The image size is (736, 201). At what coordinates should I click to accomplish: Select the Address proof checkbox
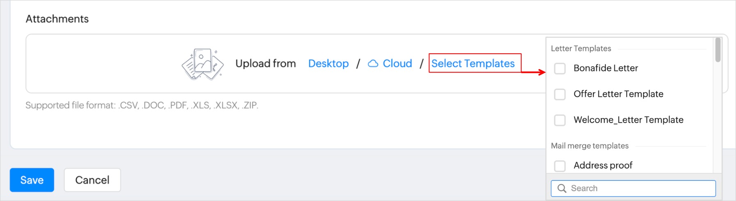(x=560, y=166)
